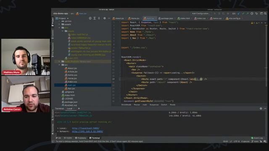Viewport: 269px width, 151px height.
Task: Select Article.jsx in project tree
Action: (x=71, y=72)
